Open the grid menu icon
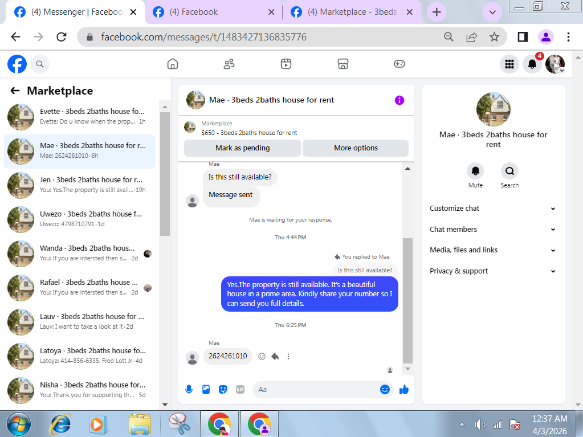 tap(509, 64)
